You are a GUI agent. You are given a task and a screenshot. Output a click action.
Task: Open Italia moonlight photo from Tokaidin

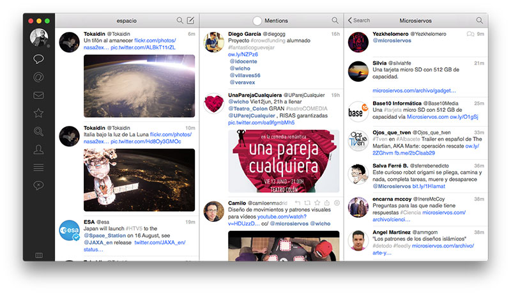[139, 180]
